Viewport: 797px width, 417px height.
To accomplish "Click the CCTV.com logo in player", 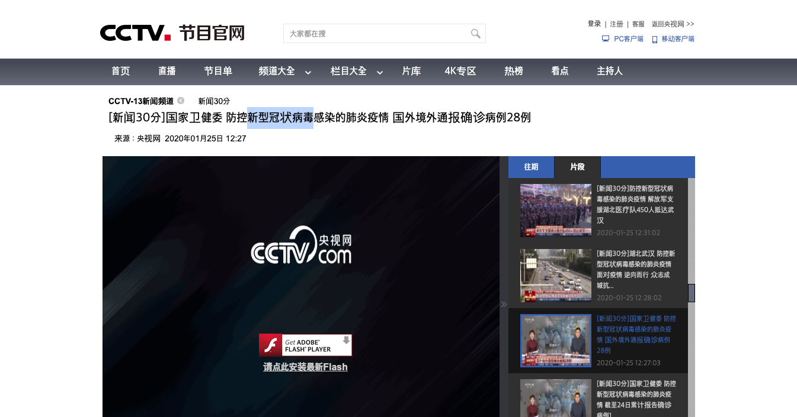I will [301, 244].
